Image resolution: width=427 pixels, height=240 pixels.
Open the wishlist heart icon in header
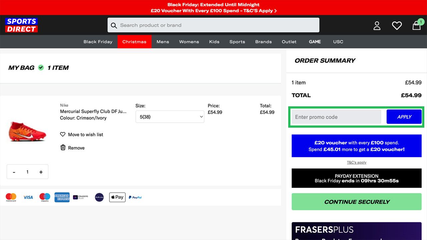point(397,26)
